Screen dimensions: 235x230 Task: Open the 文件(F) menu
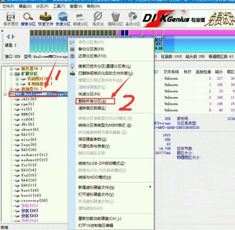[8, 6]
